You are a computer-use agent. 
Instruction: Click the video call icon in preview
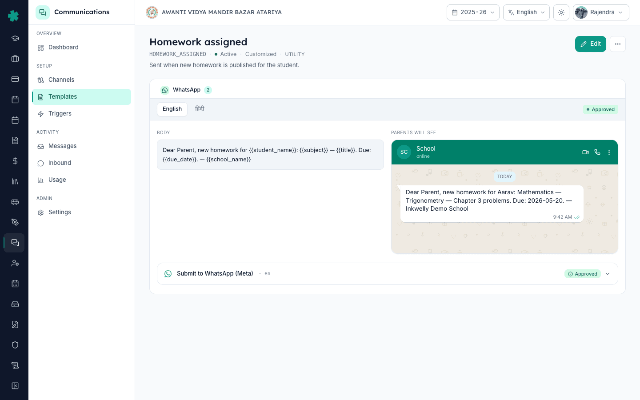click(x=585, y=152)
